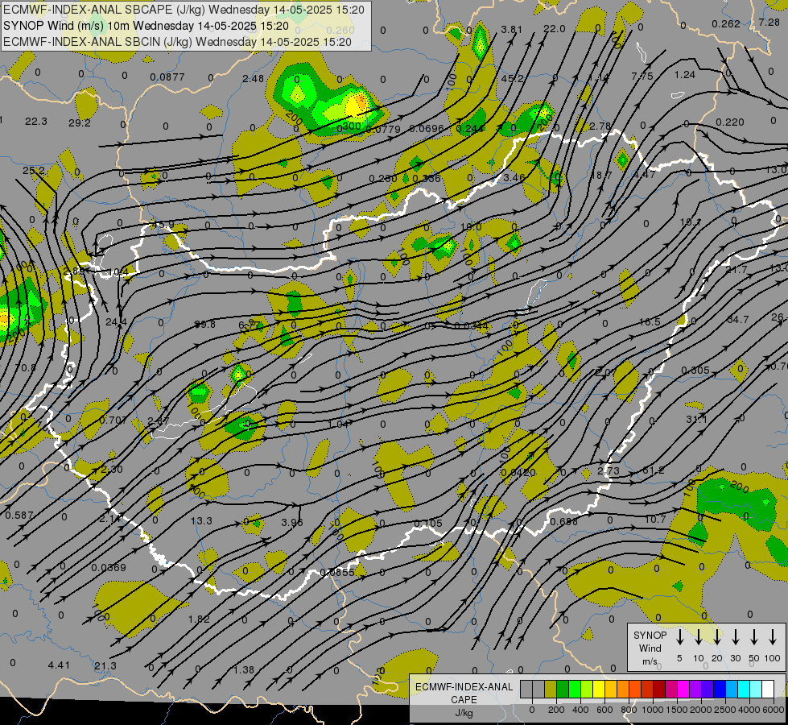Screen dimensions: 788x725
Task: Click the map value 21.3
Action: [x=105, y=666]
